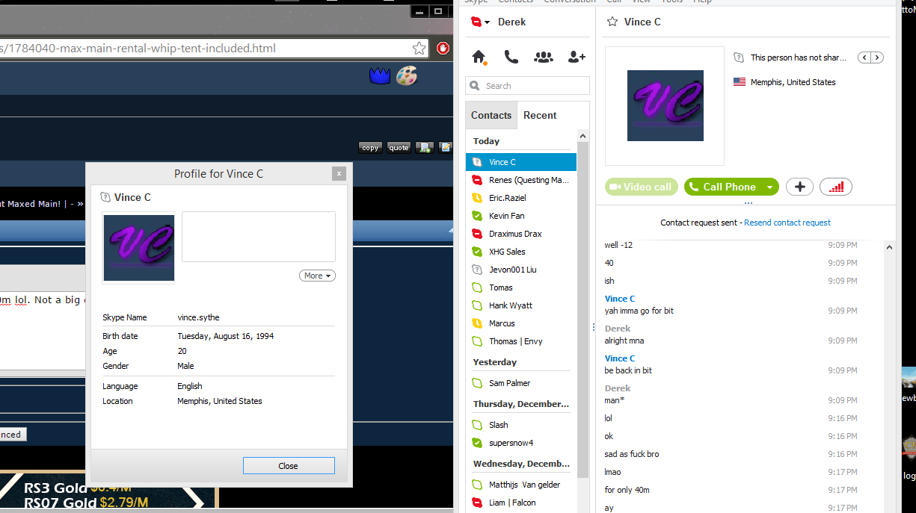The height and width of the screenshot is (513, 916).
Task: Click the chat message "alright mna"
Action: pyautogui.click(x=624, y=341)
